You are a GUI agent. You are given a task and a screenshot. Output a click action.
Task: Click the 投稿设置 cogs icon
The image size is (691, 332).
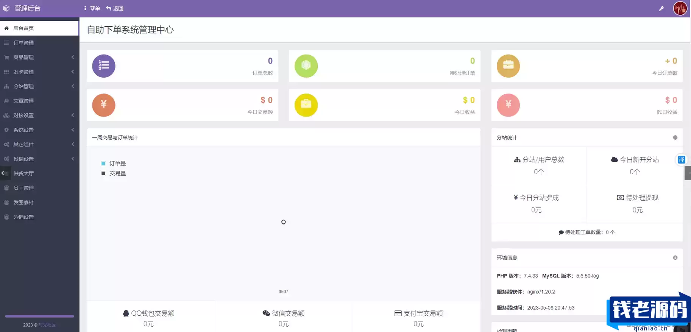[x=6, y=159]
